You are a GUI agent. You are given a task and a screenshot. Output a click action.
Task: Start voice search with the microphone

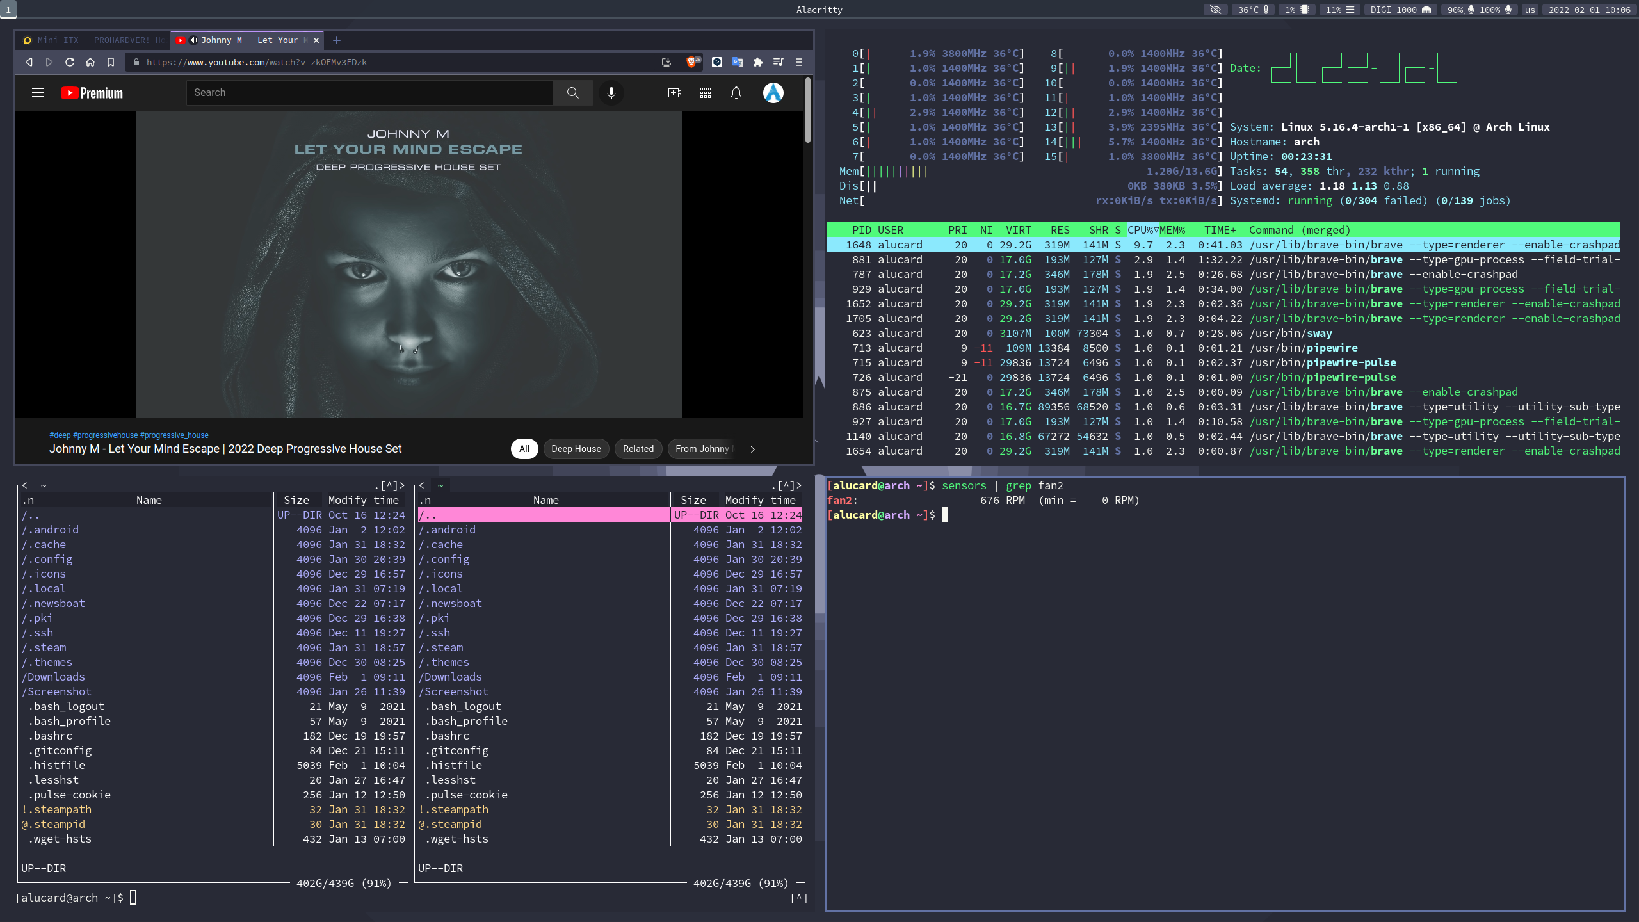pyautogui.click(x=611, y=93)
